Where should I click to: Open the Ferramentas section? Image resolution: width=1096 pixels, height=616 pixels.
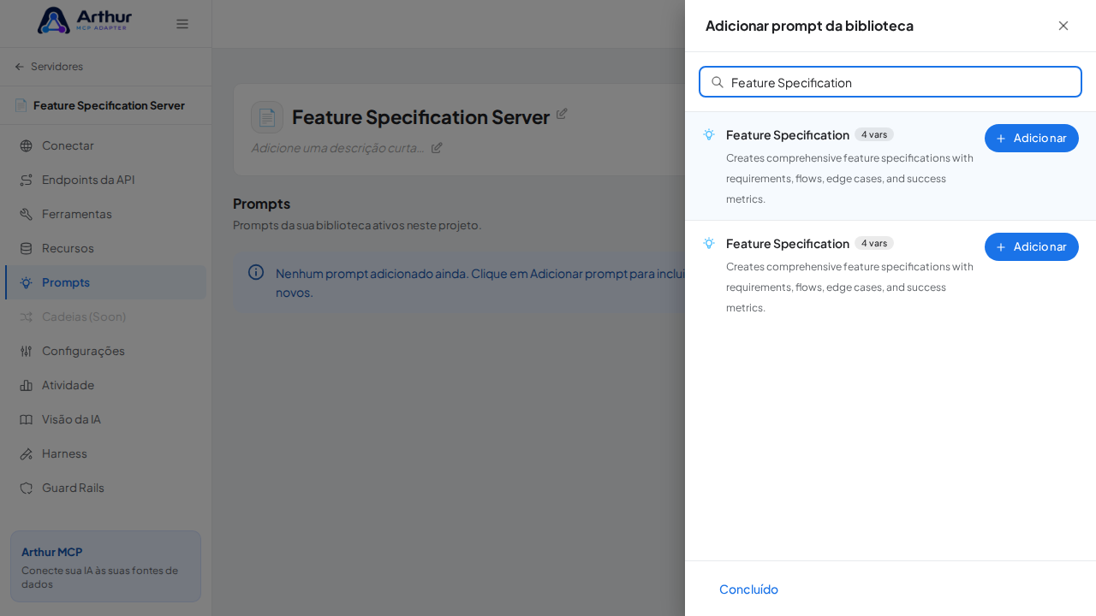pos(105,214)
